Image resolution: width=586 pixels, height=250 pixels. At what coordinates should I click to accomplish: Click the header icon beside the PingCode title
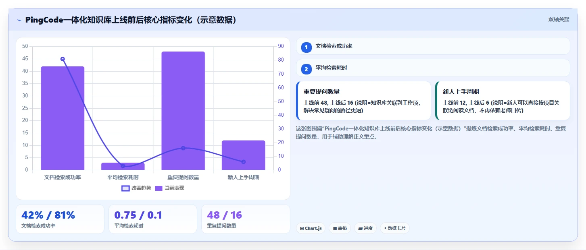pos(19,20)
